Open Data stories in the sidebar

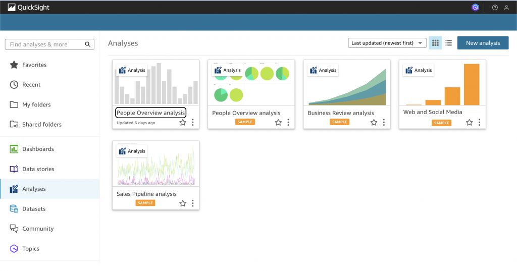[x=38, y=169]
